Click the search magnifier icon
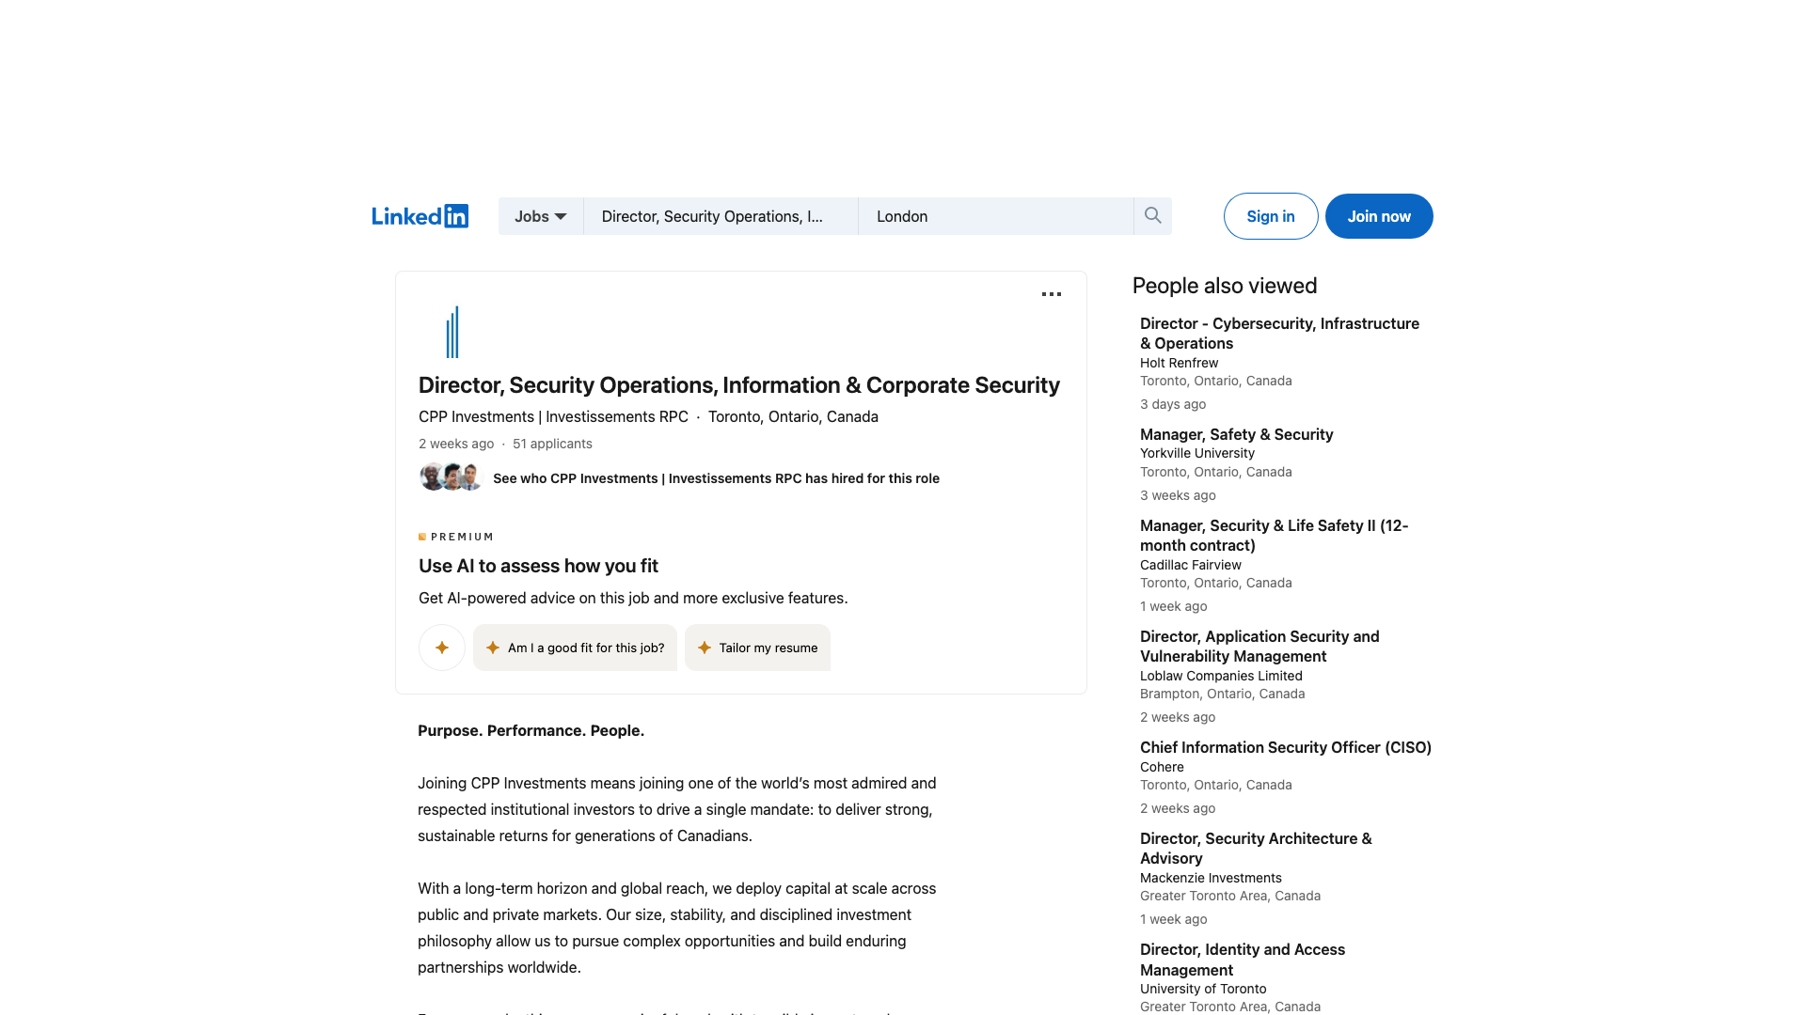 1152,216
